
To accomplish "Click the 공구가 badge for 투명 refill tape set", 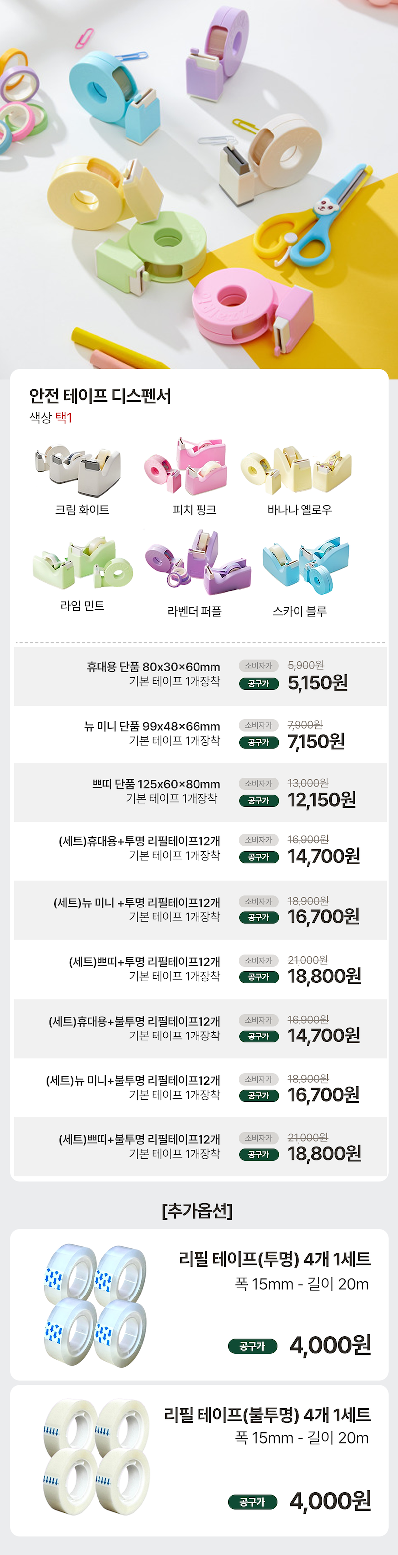I will tap(252, 1345).
